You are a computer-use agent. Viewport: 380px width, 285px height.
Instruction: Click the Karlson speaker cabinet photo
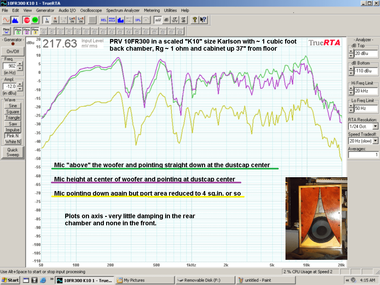tap(316, 219)
